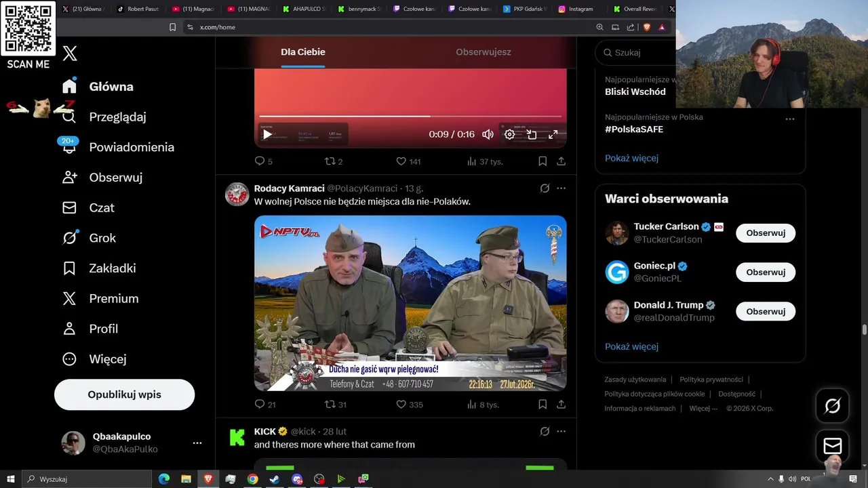Screen dimensions: 868x488
Task: Play the paused video
Action: click(267, 134)
